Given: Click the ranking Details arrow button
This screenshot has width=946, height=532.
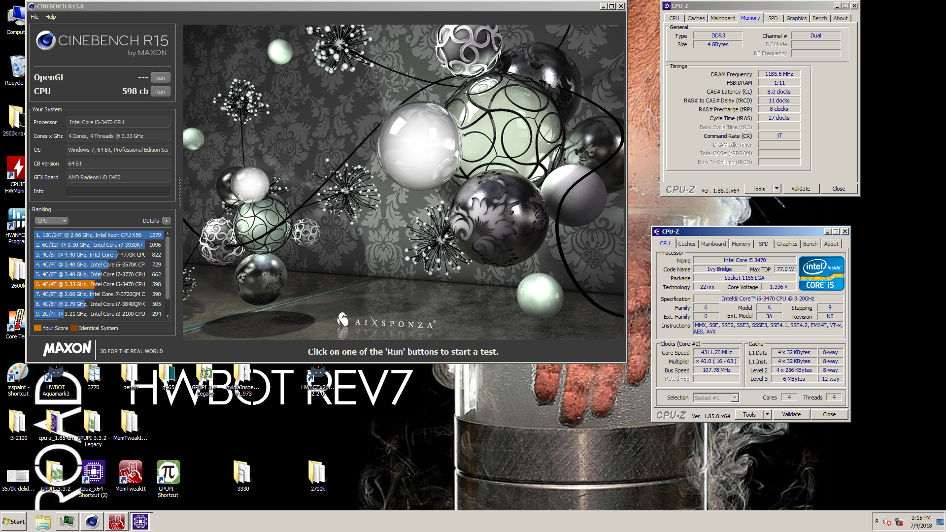Looking at the screenshot, I should (167, 221).
